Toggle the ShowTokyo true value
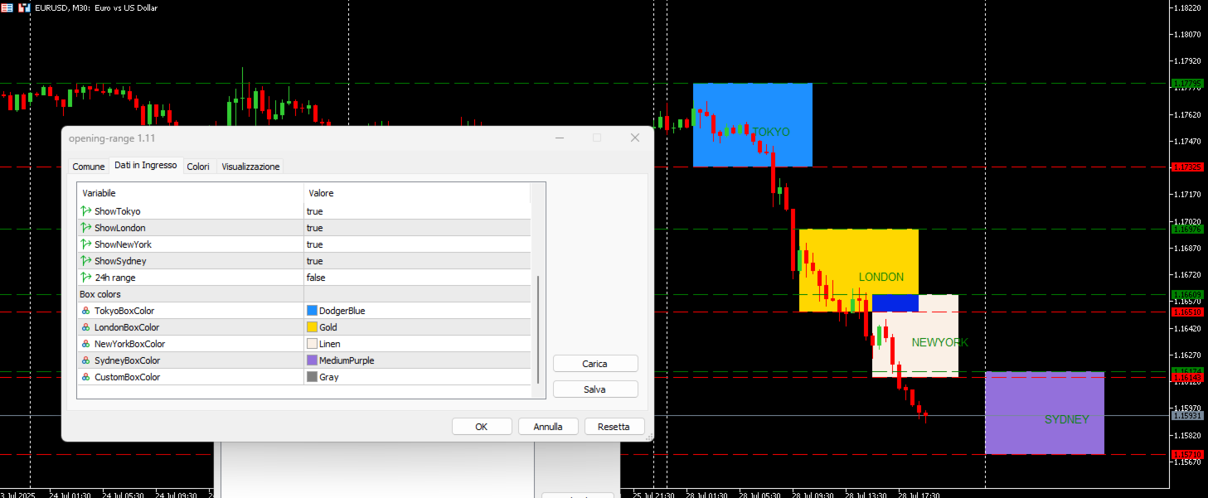The width and height of the screenshot is (1208, 498). coord(417,211)
